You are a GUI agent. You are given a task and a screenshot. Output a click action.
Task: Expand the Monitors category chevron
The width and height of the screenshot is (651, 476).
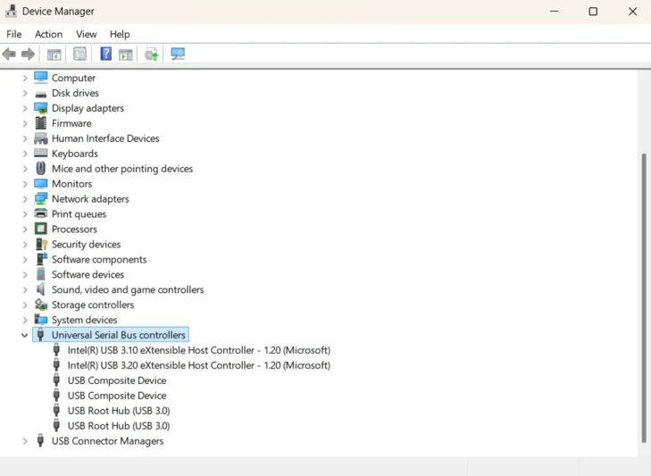pos(25,184)
